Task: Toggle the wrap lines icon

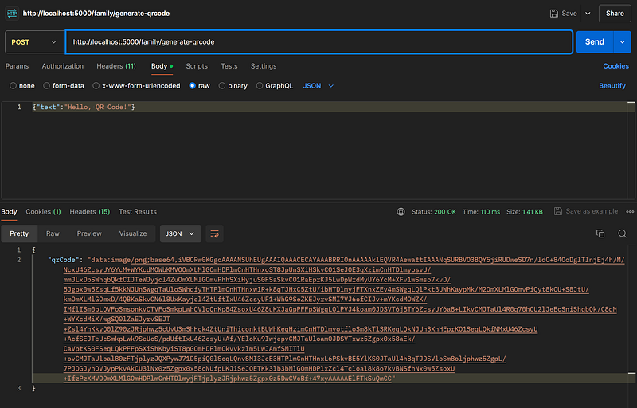Action: click(x=214, y=233)
